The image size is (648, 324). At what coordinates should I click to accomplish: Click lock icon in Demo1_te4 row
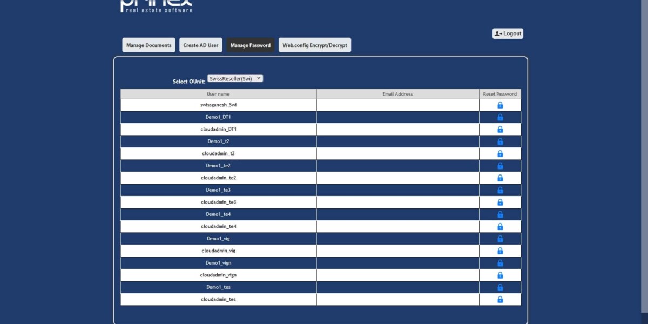click(x=500, y=214)
